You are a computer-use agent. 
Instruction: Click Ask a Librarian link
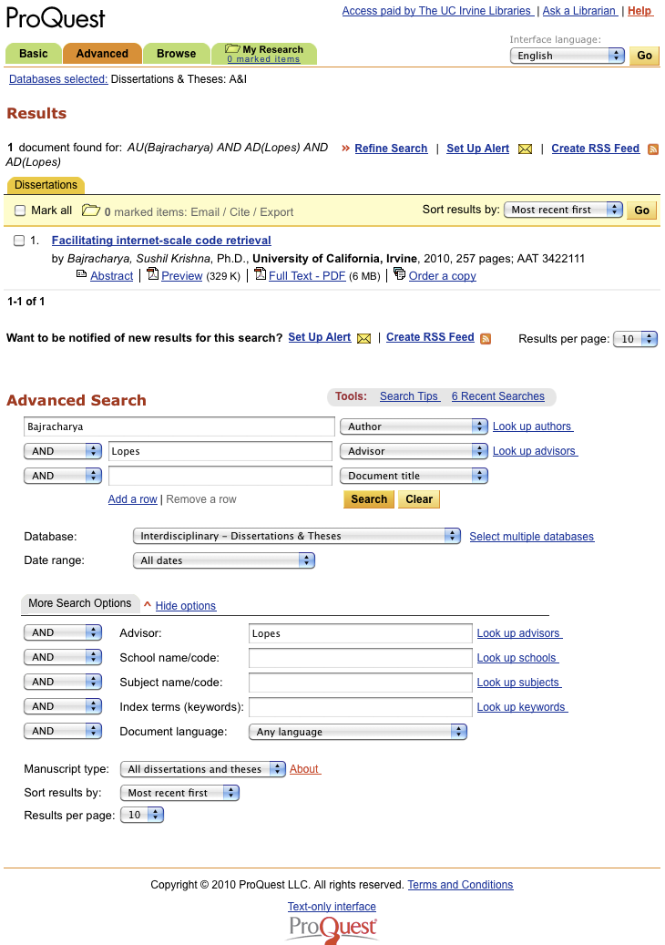[x=579, y=11]
